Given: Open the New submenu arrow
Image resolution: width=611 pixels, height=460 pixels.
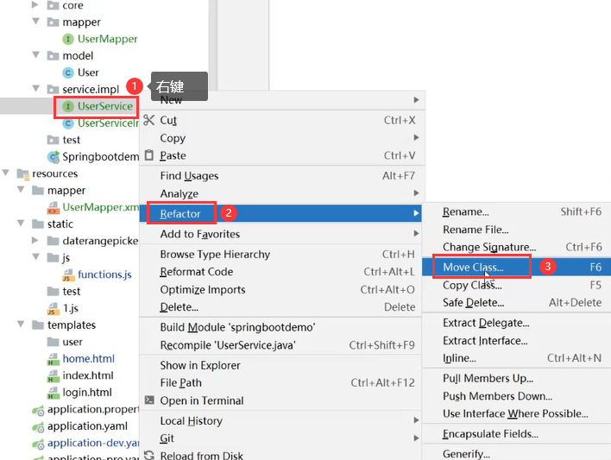Looking at the screenshot, I should (x=416, y=100).
